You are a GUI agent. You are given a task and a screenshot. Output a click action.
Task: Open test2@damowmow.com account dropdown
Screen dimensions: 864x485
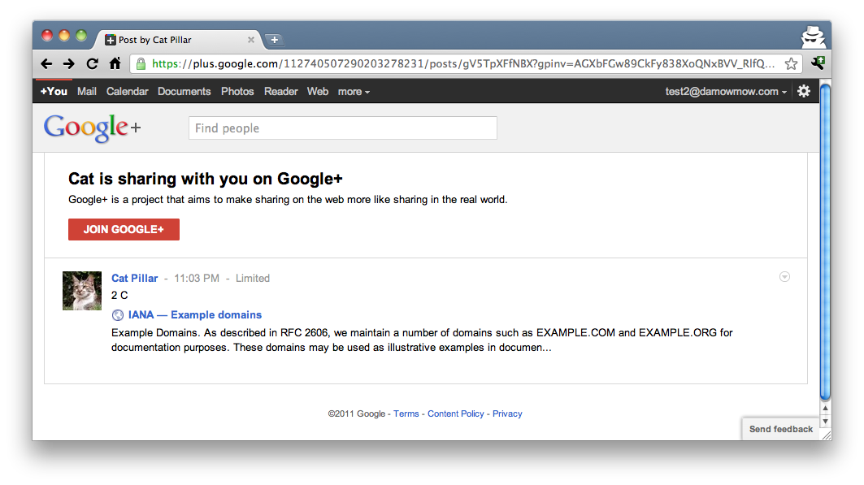726,92
